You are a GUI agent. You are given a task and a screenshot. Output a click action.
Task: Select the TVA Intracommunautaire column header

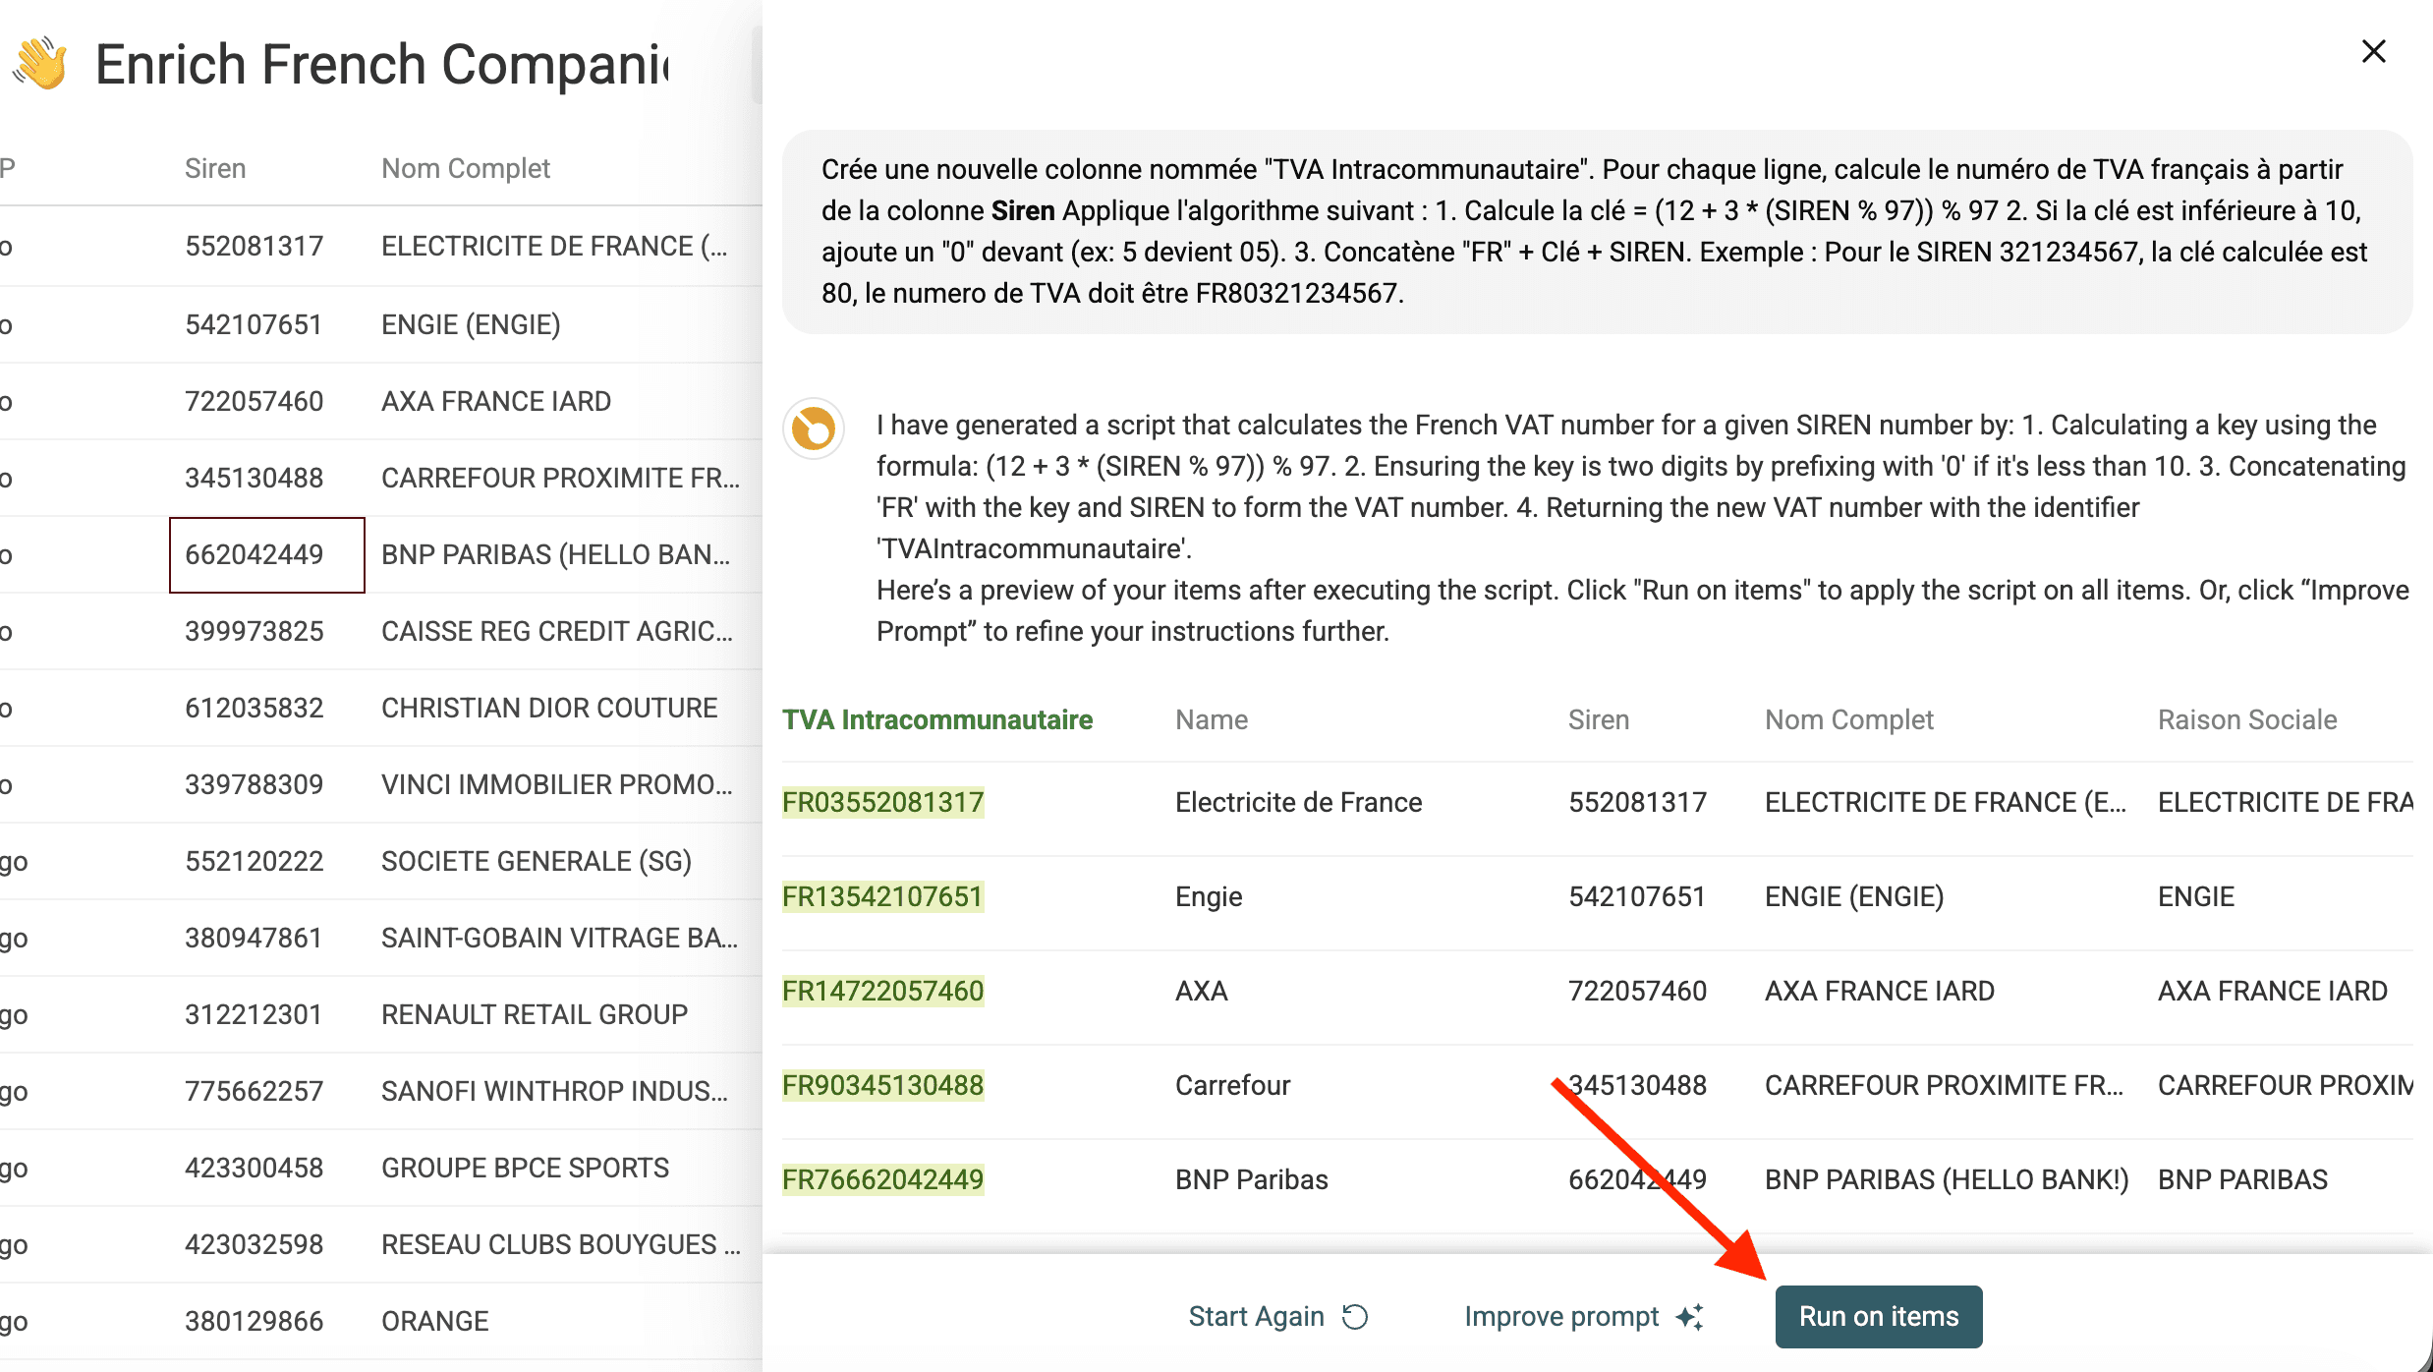[936, 719]
